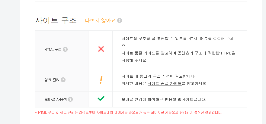This screenshot has width=266, height=124.
Task: Click the 사용해 주세요 text line
Action: point(135,60)
